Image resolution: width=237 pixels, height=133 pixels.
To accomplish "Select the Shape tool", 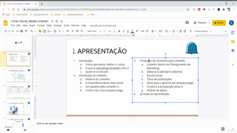I will tap(55, 31).
